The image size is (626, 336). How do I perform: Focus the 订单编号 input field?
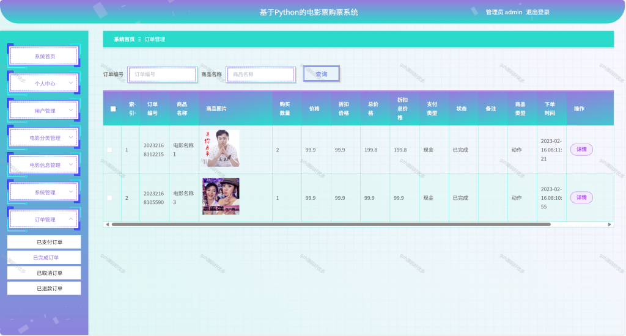pos(163,74)
